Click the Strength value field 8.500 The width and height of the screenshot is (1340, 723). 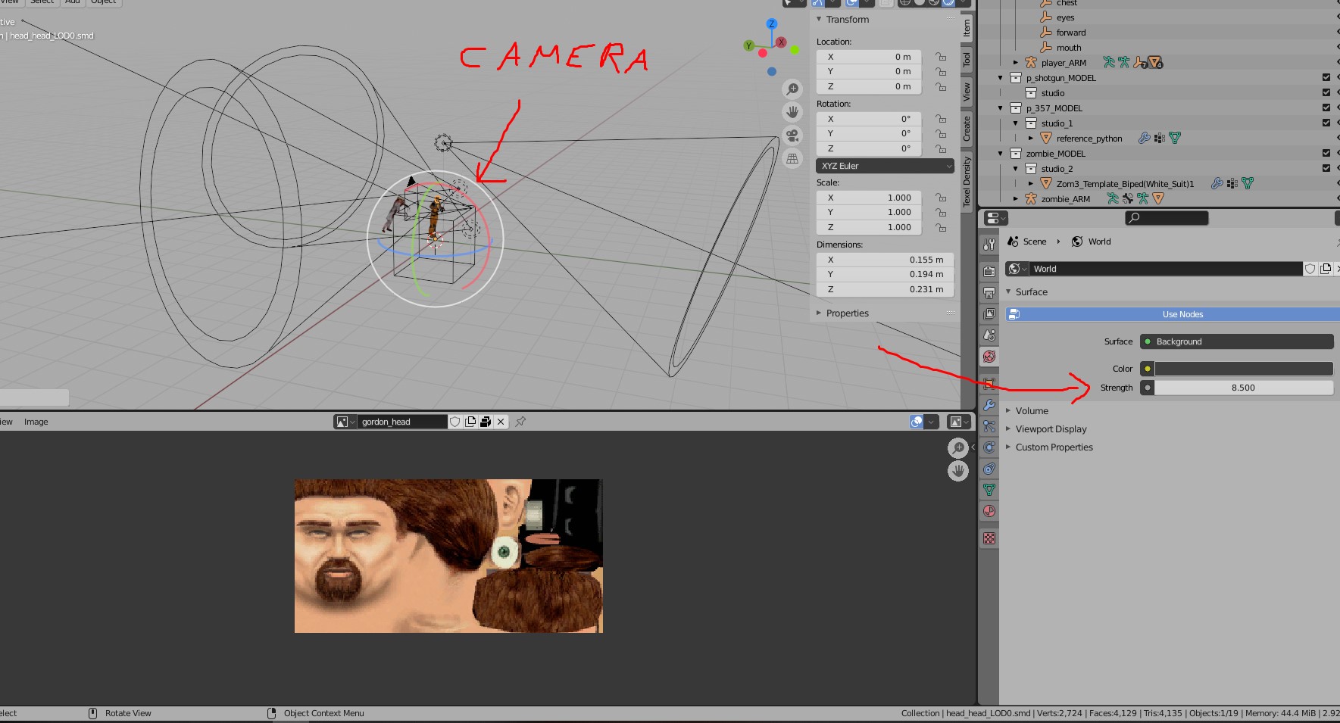(1243, 388)
